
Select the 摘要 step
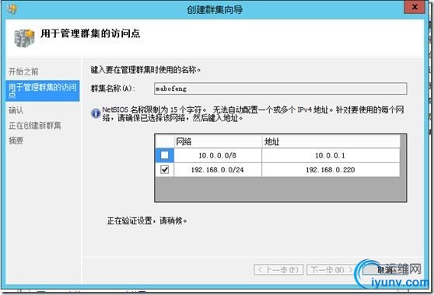tap(16, 141)
